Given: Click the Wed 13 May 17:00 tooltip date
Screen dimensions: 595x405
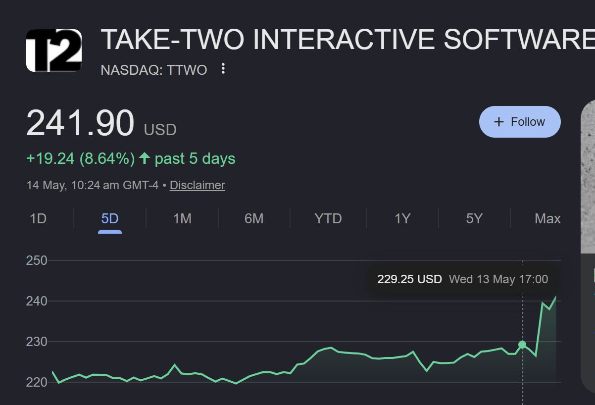Looking at the screenshot, I should click(498, 279).
